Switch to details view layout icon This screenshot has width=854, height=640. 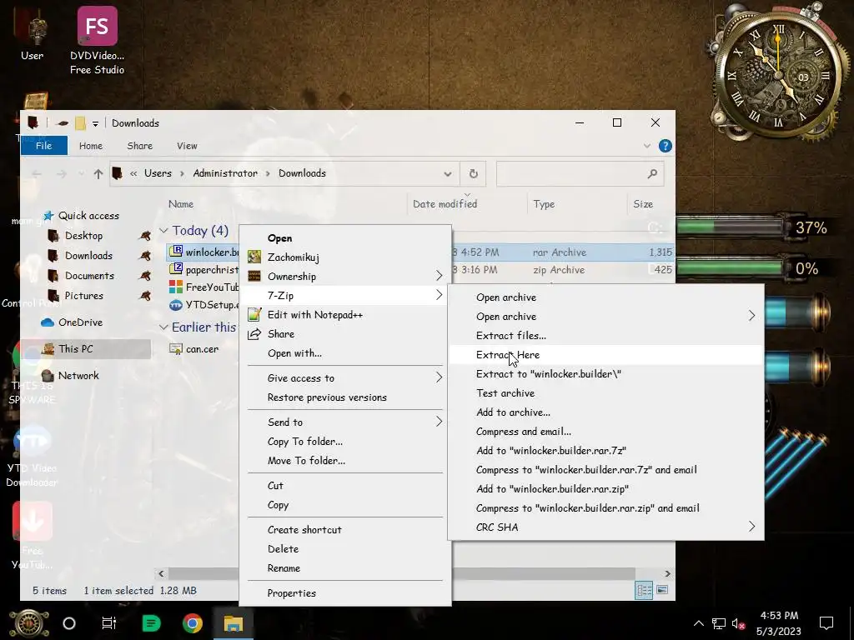tap(644, 590)
